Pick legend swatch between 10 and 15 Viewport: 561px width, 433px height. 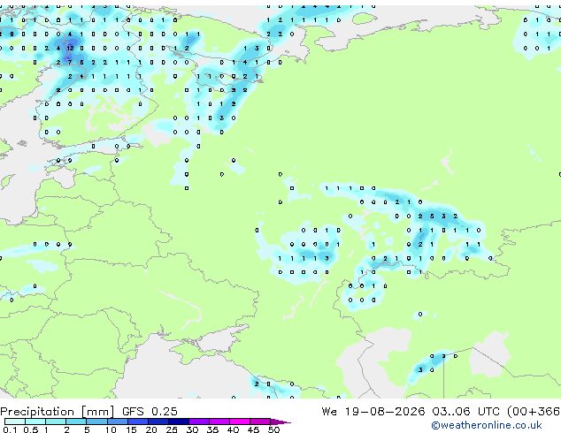117,422
